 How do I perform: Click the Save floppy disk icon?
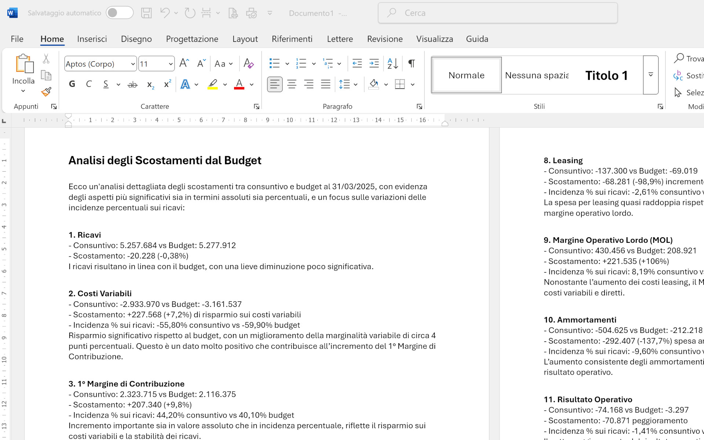click(x=146, y=13)
